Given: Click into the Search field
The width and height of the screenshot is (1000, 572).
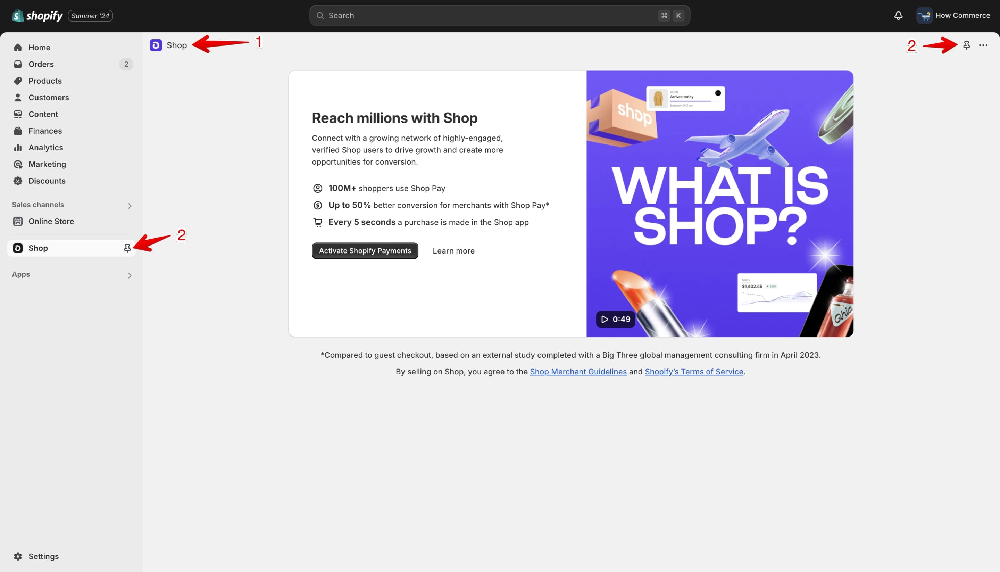Looking at the screenshot, I should (500, 16).
